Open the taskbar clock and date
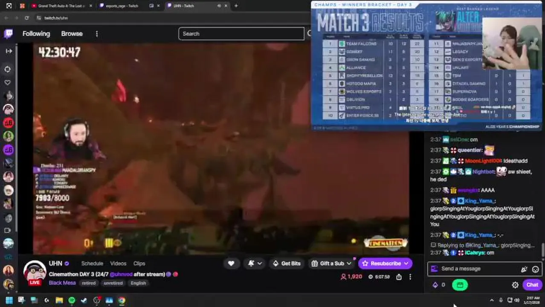The width and height of the screenshot is (545, 307). pyautogui.click(x=532, y=300)
